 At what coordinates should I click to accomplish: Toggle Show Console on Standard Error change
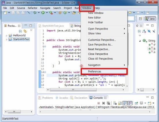point(130,103)
